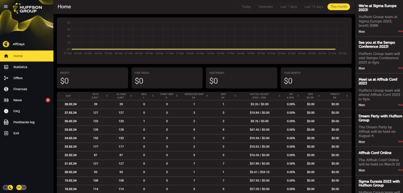Open More link under Sempo Conference news

362,68
